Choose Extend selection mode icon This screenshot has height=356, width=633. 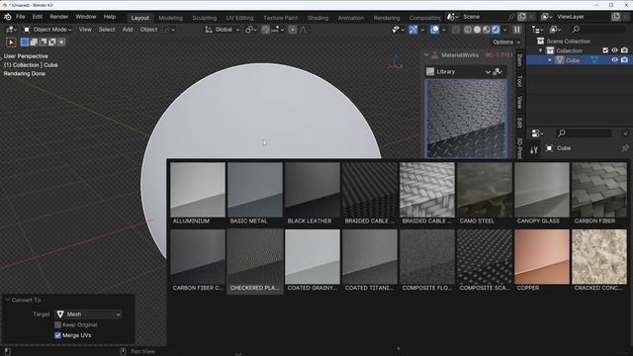pos(34,42)
